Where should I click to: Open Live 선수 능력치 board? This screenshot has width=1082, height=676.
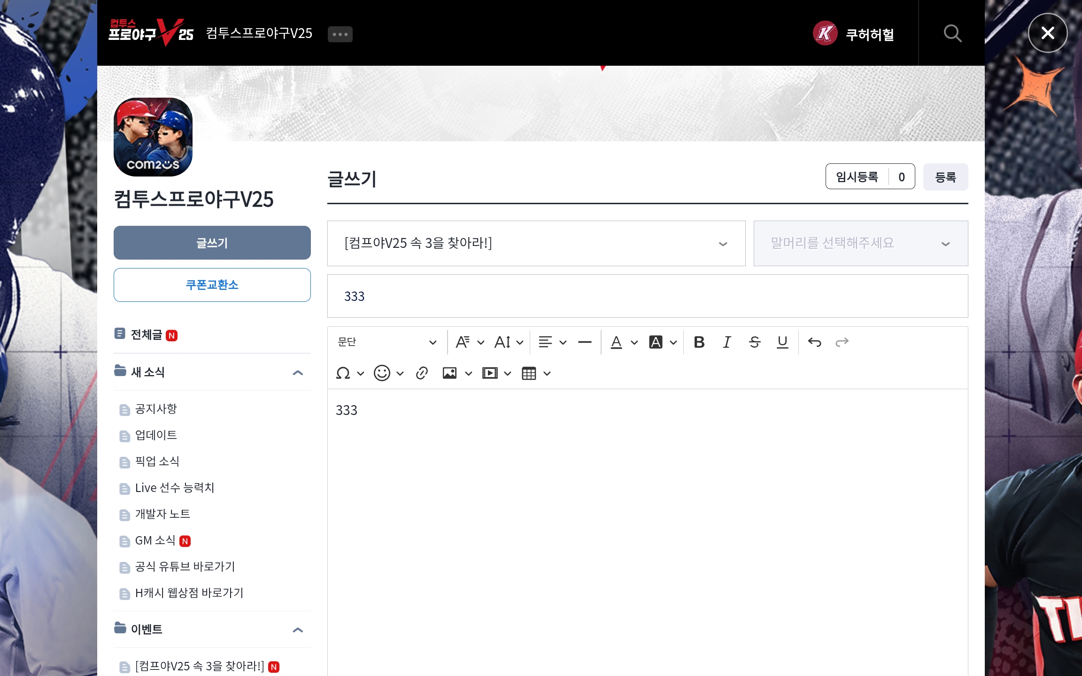pos(175,488)
